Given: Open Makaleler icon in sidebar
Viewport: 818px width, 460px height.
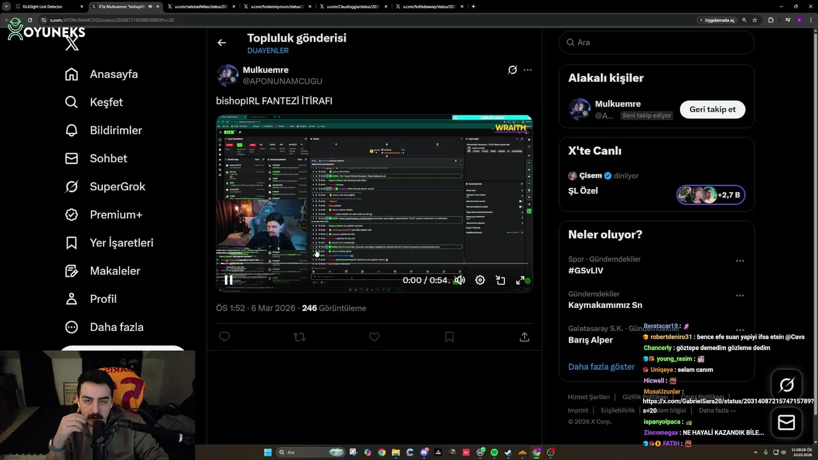Looking at the screenshot, I should pos(72,271).
